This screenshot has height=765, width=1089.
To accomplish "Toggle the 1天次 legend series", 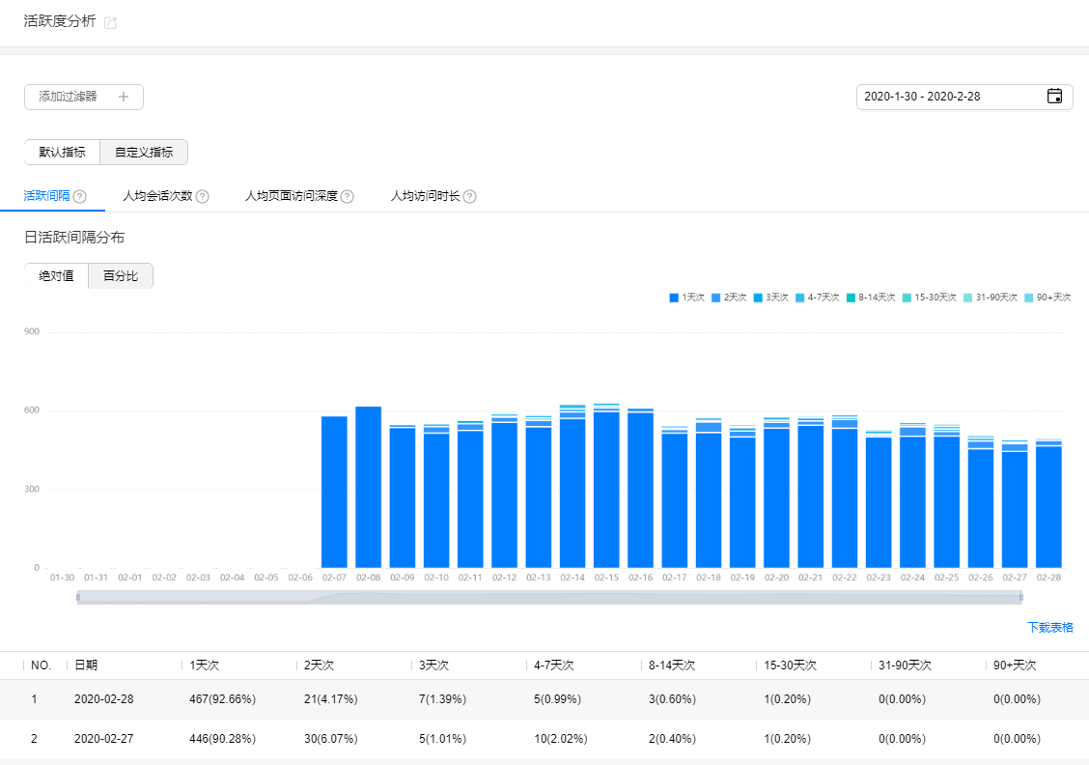I will [x=686, y=297].
